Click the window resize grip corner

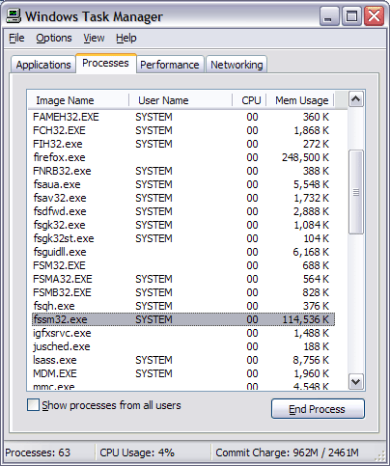click(380, 455)
